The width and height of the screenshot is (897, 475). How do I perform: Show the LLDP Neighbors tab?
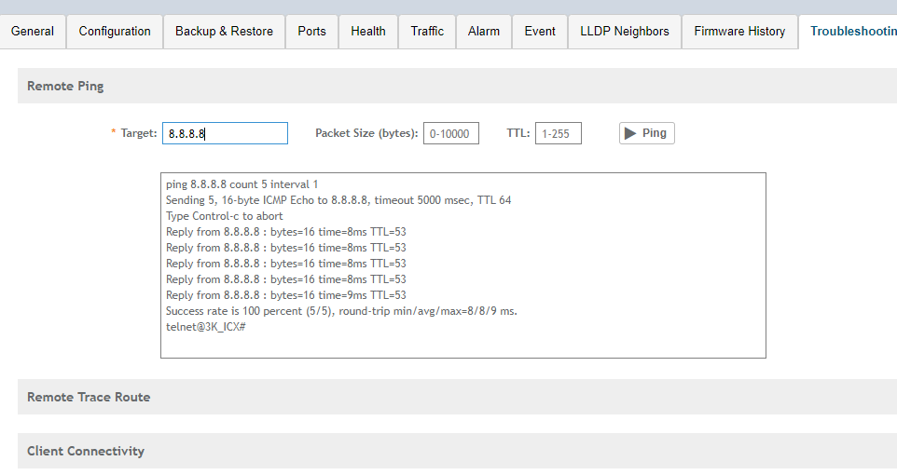point(625,32)
